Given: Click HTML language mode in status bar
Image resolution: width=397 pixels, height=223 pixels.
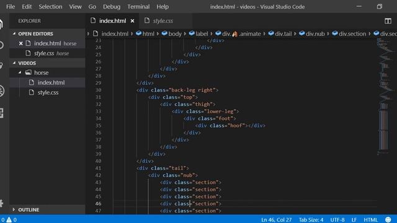Looking at the screenshot, I should click(371, 219).
